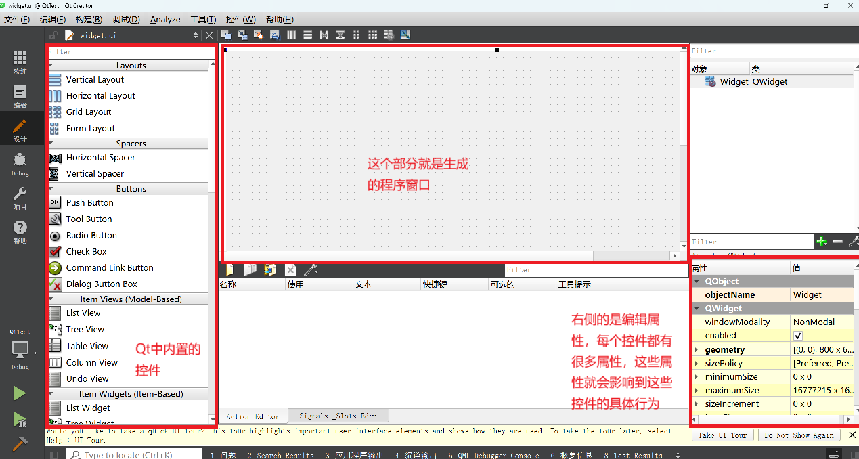This screenshot has height=459, width=859.
Task: Select Edit Tab Order mode in toolbar
Action: point(275,35)
